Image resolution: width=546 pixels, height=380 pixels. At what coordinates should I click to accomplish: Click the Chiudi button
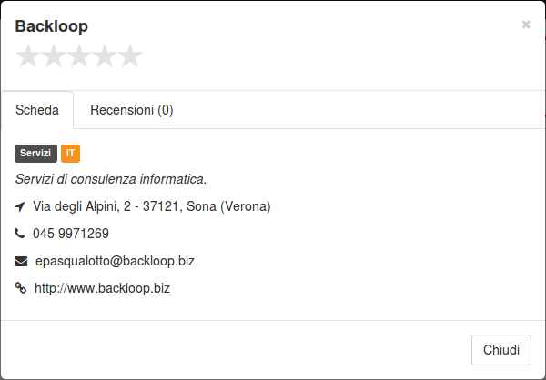pyautogui.click(x=501, y=350)
